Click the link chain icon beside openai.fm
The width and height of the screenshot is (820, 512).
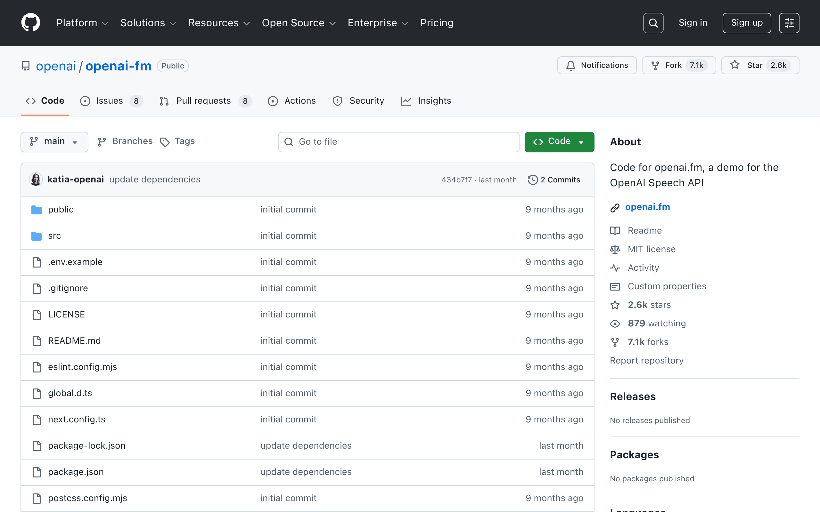pyautogui.click(x=615, y=208)
